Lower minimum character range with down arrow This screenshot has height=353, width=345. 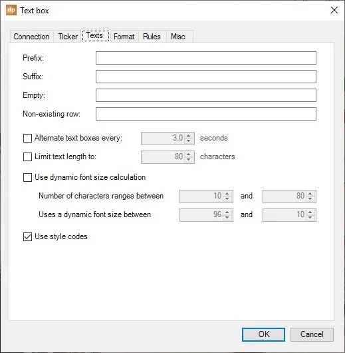coord(227,198)
